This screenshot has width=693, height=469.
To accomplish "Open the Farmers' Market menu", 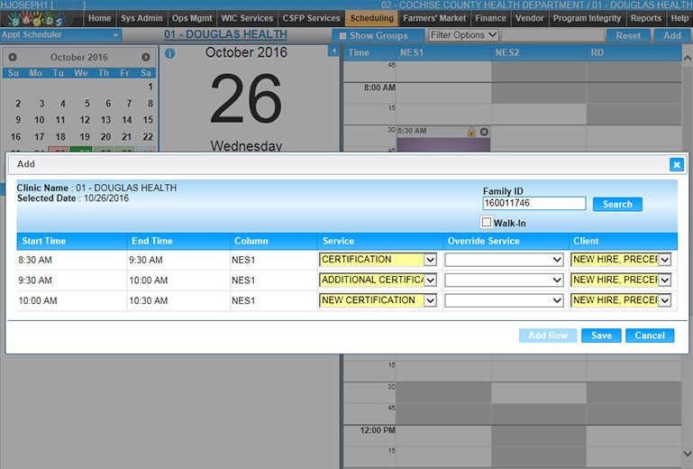I will (434, 18).
